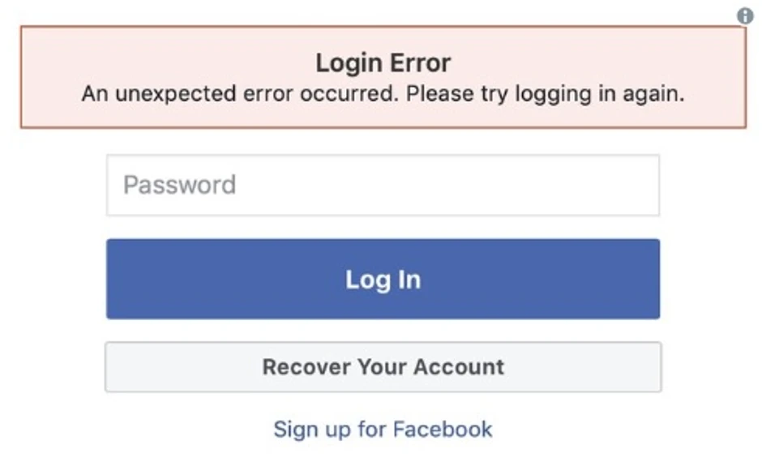The height and width of the screenshot is (462, 762).
Task: Submit the form with Log In
Action: pos(383,279)
